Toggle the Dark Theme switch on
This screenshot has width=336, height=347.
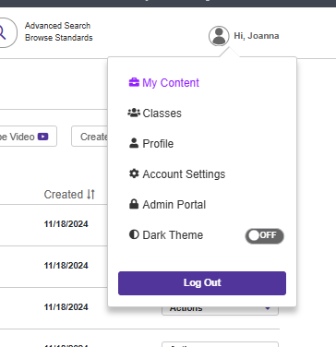pyautogui.click(x=264, y=236)
